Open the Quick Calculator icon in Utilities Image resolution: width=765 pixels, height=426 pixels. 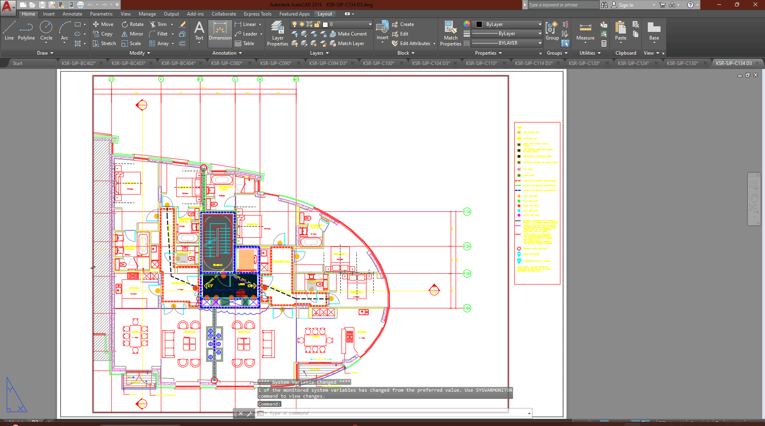[604, 43]
